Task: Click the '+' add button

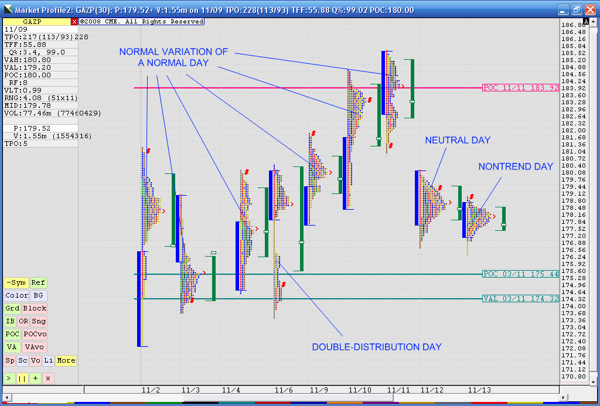Action: coord(35,378)
